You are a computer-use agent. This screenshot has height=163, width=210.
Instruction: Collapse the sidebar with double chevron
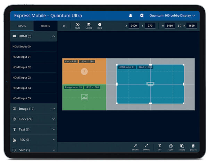pyautogui.click(x=64, y=26)
